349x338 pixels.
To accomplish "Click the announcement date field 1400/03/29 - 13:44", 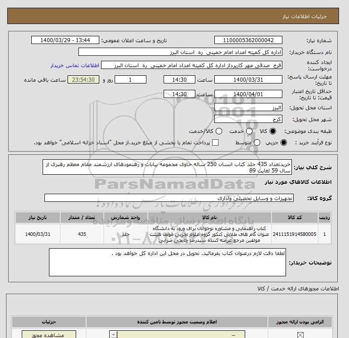I will tap(65, 40).
